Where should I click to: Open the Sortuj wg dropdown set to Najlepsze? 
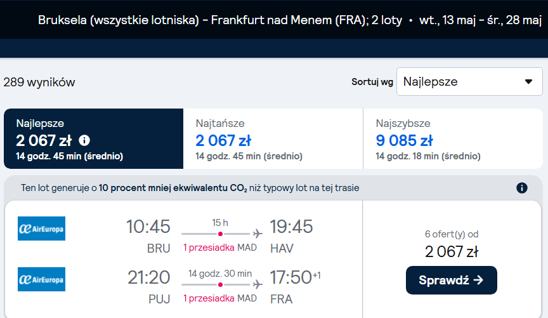[469, 81]
